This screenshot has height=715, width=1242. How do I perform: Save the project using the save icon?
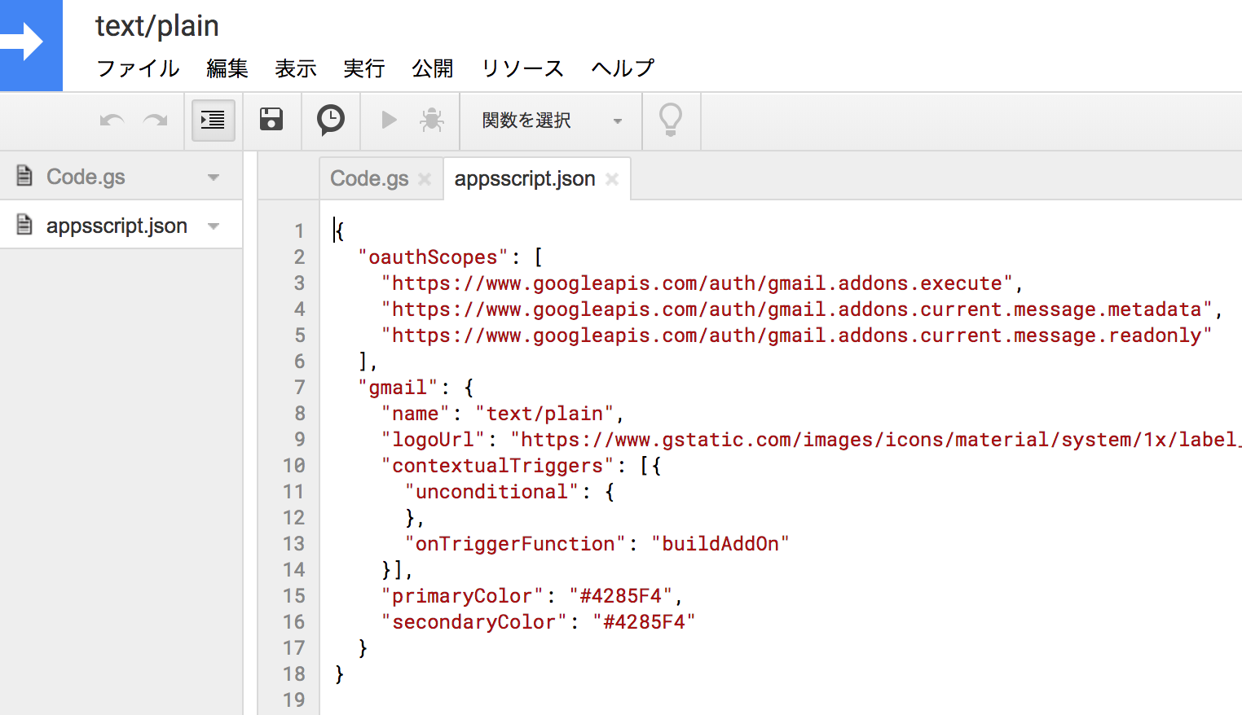coord(271,120)
